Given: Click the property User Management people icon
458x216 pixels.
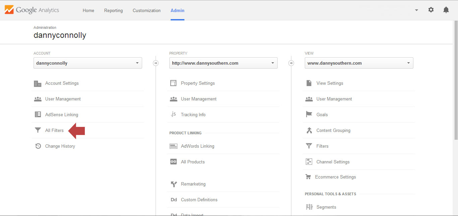Looking at the screenshot, I should [x=173, y=99].
